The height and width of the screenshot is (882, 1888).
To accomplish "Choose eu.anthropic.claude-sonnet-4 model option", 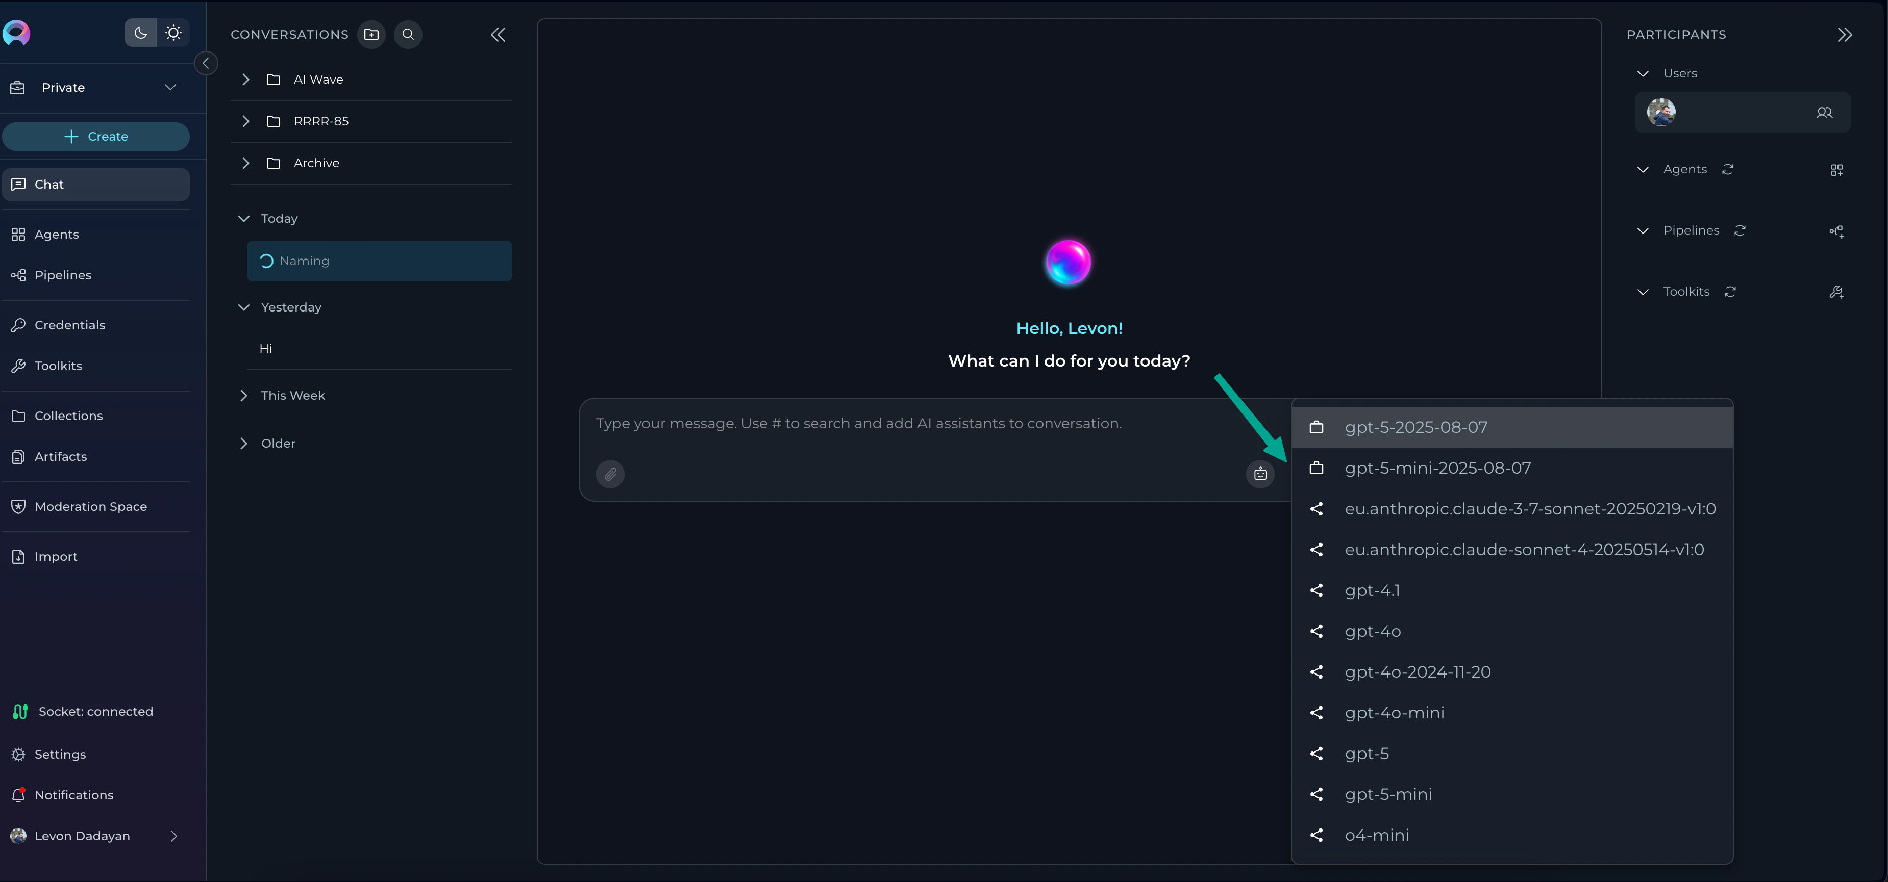I will pyautogui.click(x=1524, y=550).
